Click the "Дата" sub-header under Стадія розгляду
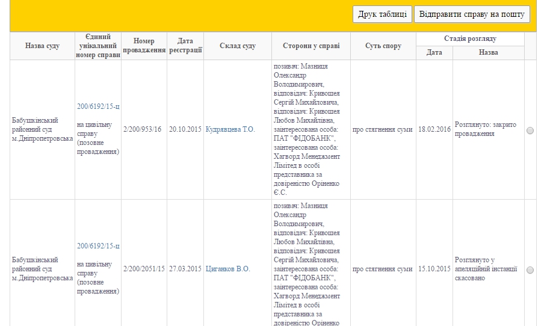The width and height of the screenshot is (550, 326). click(434, 53)
